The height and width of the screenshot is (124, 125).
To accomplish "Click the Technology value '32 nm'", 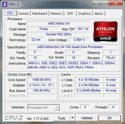I will click(x=36, y=40).
